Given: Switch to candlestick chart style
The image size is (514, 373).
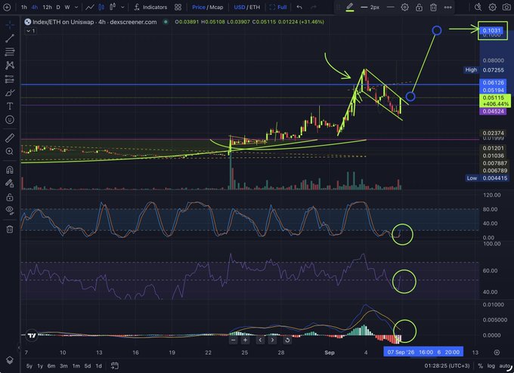Looking at the screenshot, I should click(101, 7).
